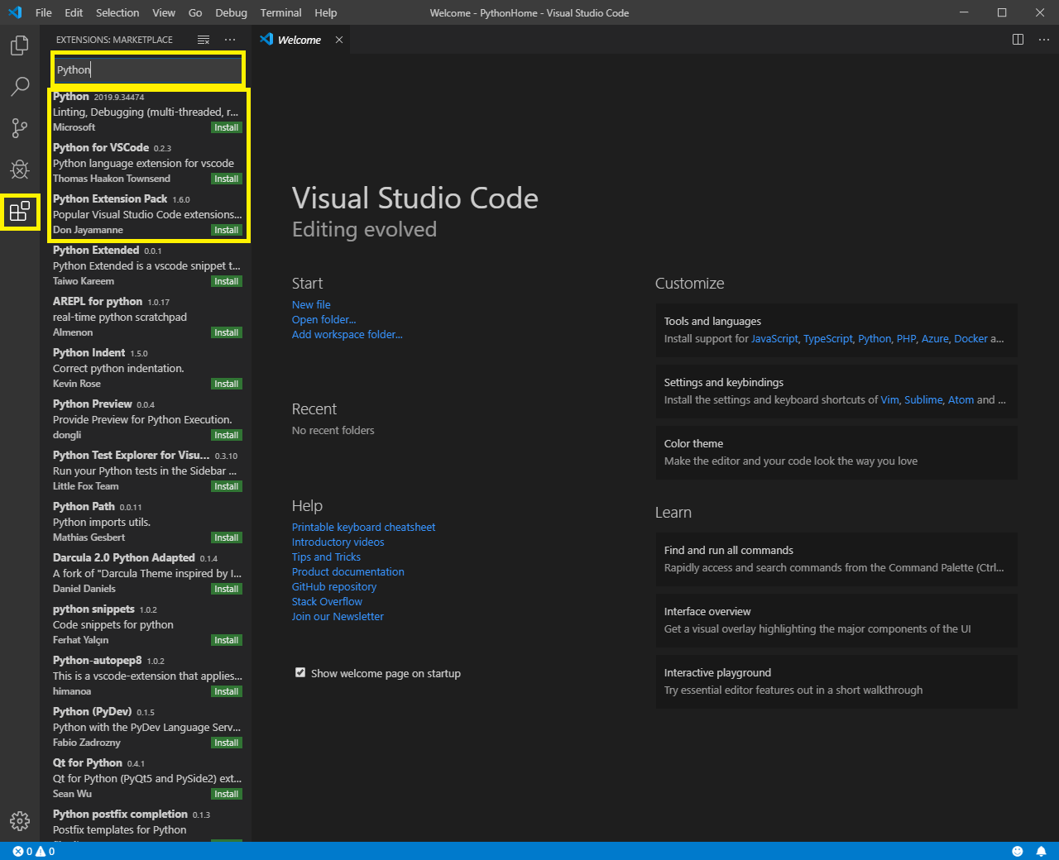Click Add workspace folder... link
The height and width of the screenshot is (860, 1059).
[347, 334]
